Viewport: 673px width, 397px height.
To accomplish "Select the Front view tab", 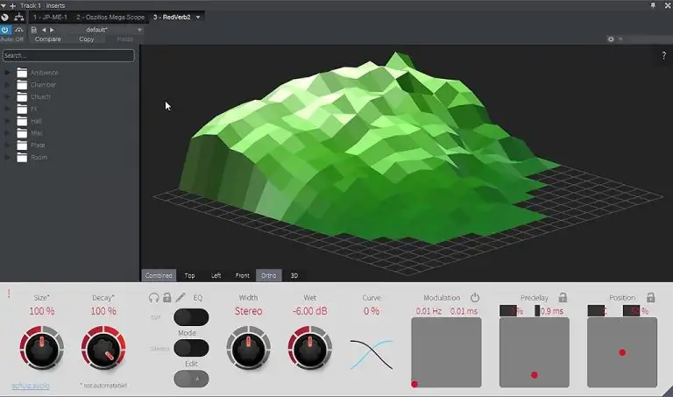I will pos(243,275).
